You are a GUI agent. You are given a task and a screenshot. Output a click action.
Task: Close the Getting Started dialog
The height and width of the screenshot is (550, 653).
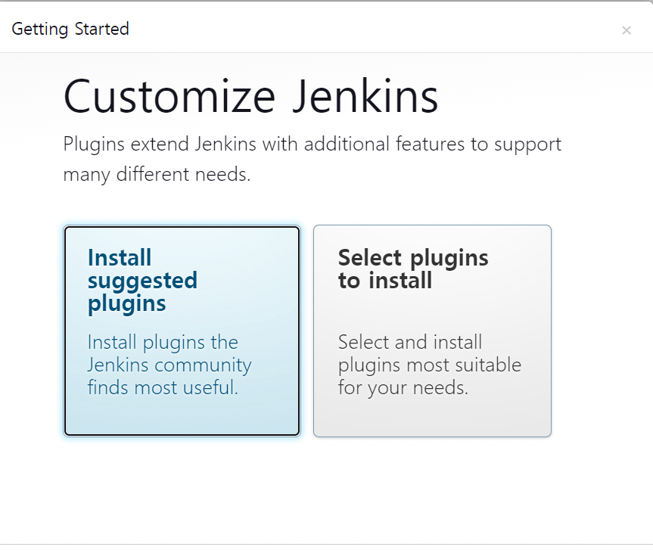(626, 30)
